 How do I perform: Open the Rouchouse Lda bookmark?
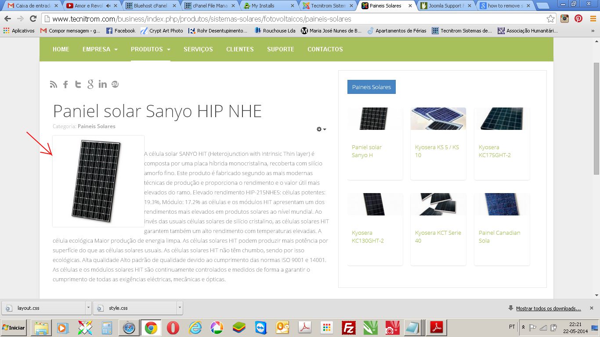275,31
